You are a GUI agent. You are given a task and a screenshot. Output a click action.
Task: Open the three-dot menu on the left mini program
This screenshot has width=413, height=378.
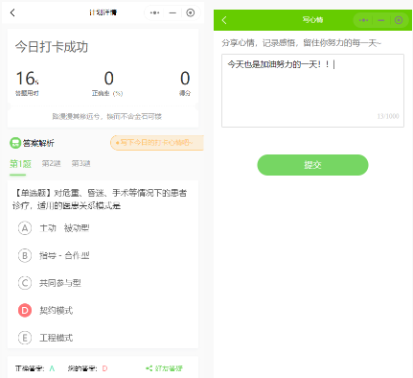point(155,12)
